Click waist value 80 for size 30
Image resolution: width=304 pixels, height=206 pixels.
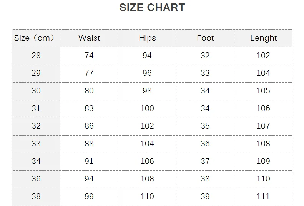point(89,91)
